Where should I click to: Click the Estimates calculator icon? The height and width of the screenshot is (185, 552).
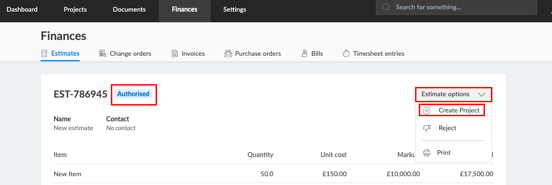click(x=44, y=54)
